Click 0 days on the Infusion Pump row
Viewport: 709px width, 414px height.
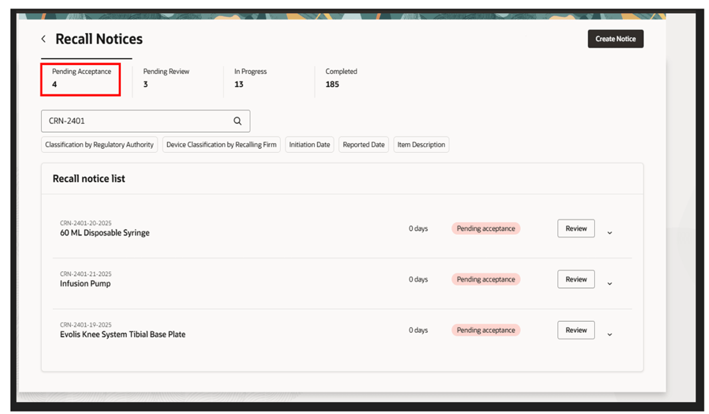tap(418, 279)
